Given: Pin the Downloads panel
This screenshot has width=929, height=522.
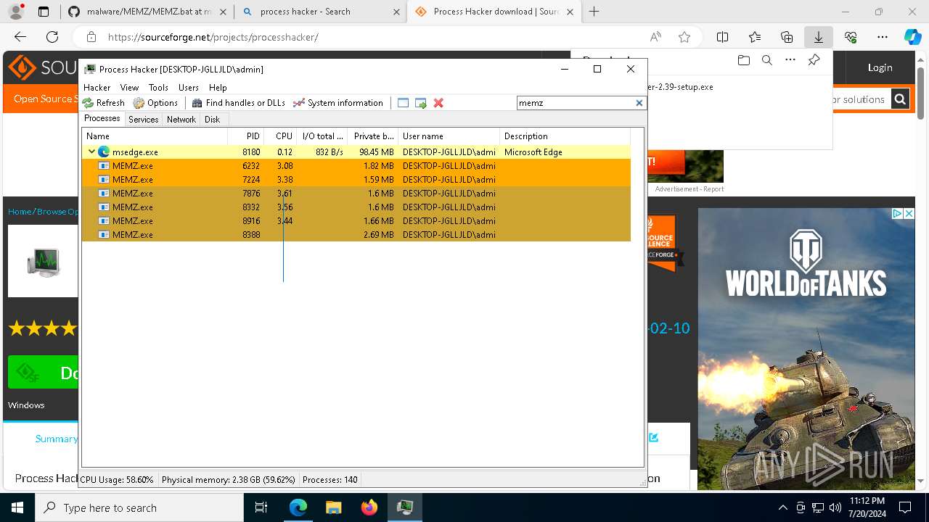Looking at the screenshot, I should pos(814,61).
